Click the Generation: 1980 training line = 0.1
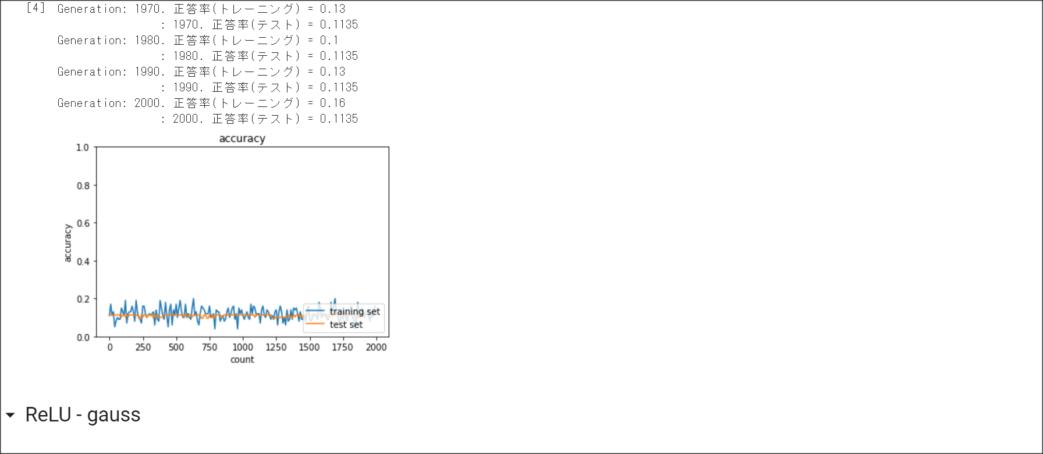1043x454 pixels. click(x=198, y=40)
